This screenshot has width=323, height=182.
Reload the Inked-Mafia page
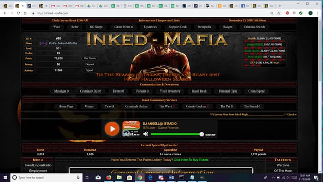tap(18, 13)
